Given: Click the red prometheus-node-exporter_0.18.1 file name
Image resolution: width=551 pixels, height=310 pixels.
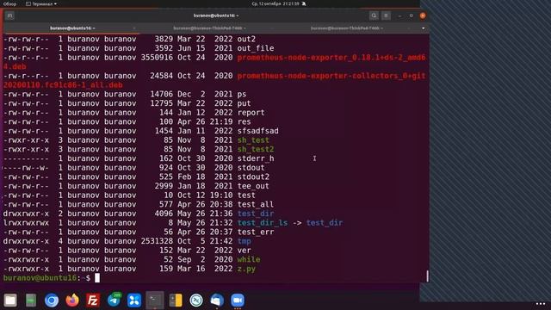Looking at the screenshot, I should pos(331,58).
